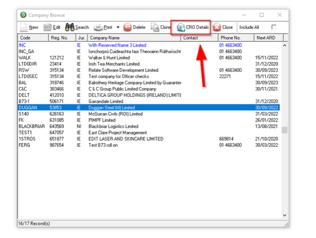Screen dimensions: 316x238
Task: Click the Clone toolbar button
Action: [x=161, y=27]
